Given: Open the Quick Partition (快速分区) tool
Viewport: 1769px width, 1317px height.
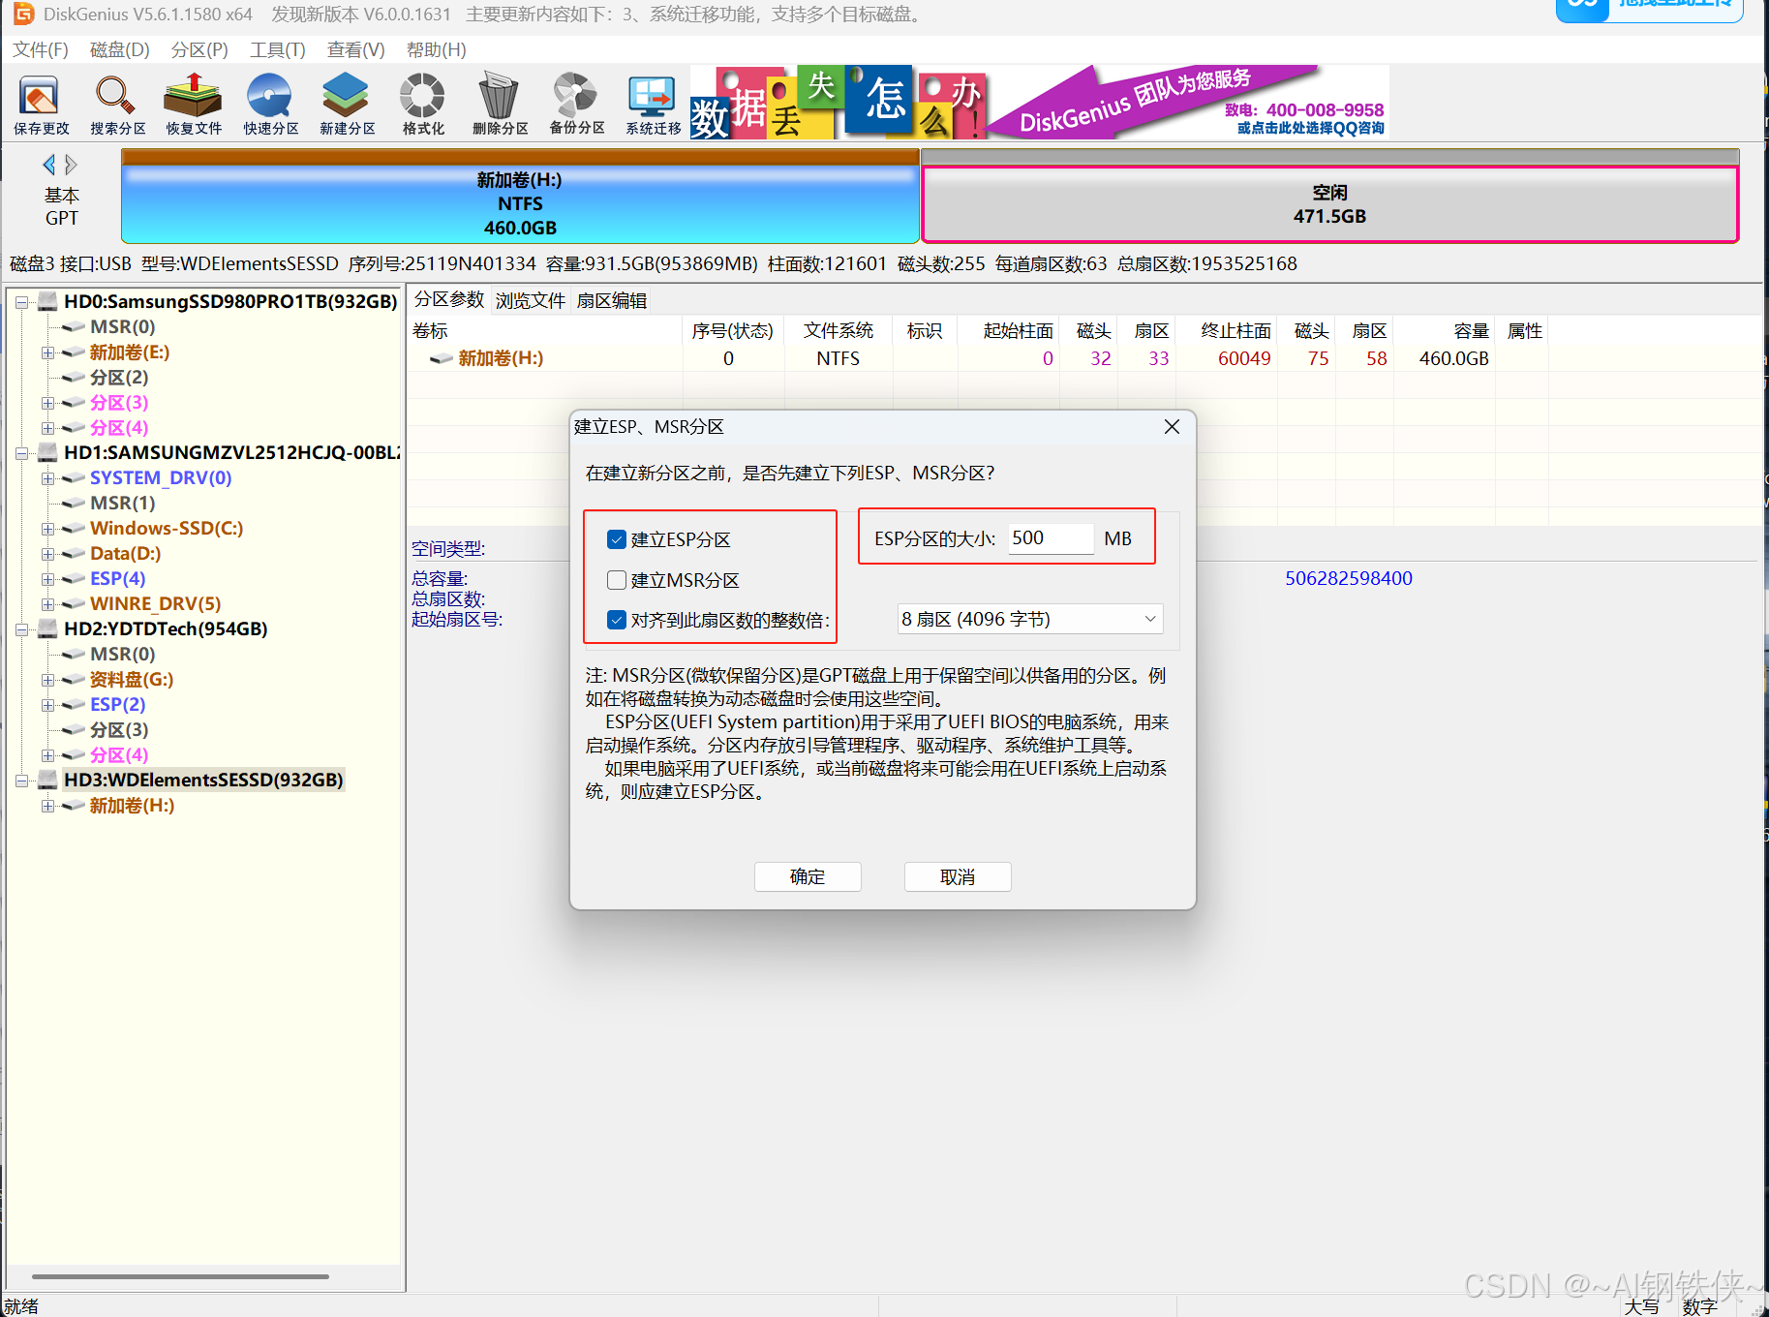Looking at the screenshot, I should point(270,104).
